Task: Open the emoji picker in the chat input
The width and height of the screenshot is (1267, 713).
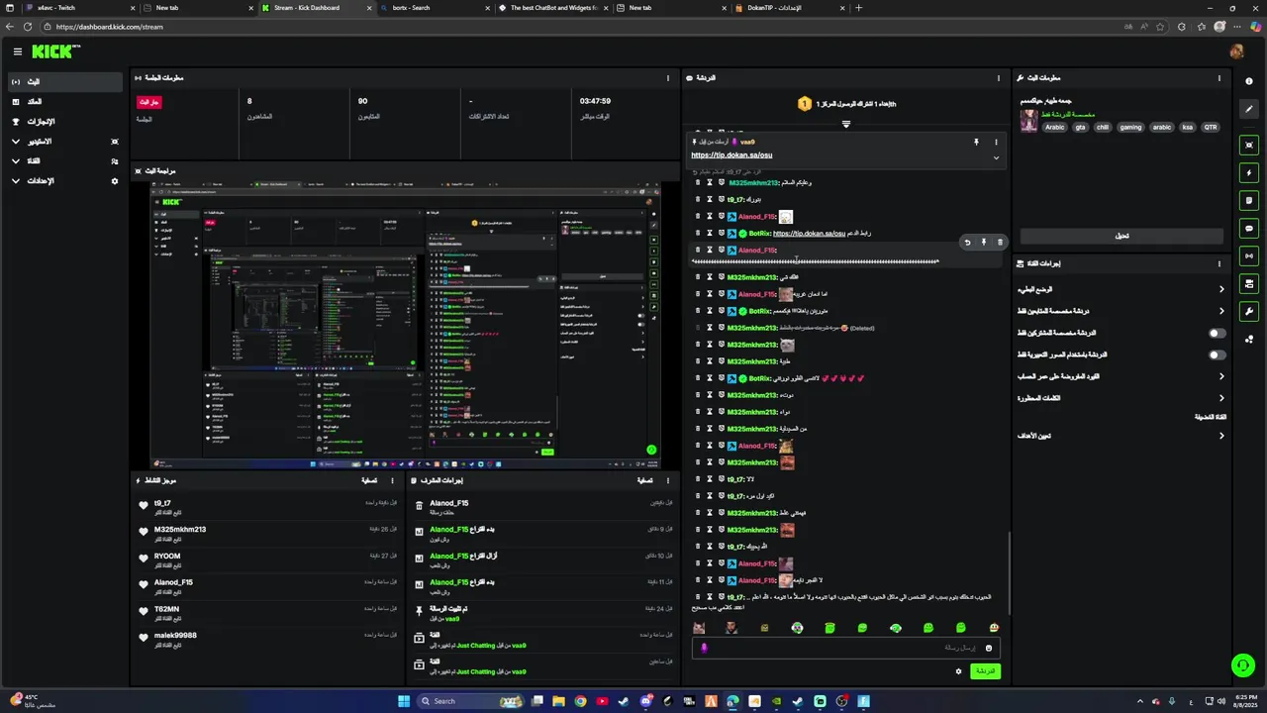Action: (x=988, y=648)
